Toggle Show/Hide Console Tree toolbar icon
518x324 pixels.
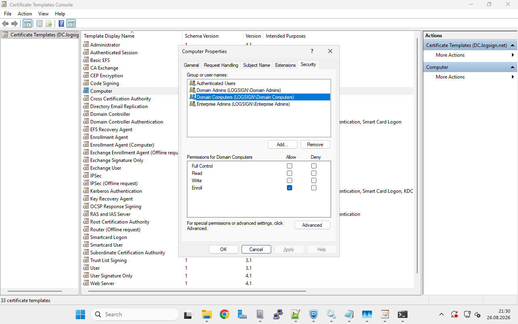pos(28,23)
